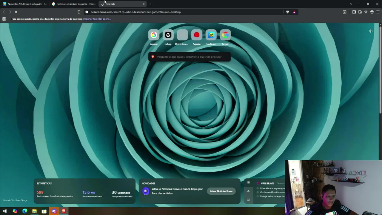The height and width of the screenshot is (215, 382).
Task: Open the Brave main hamburger menu
Action: [x=378, y=12]
